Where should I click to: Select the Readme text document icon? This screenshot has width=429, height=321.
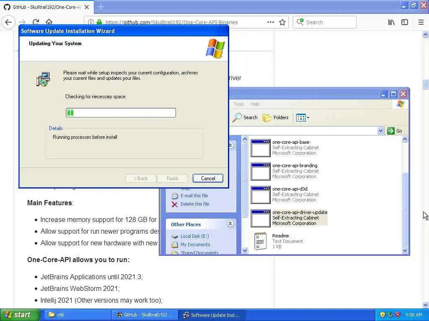260,241
